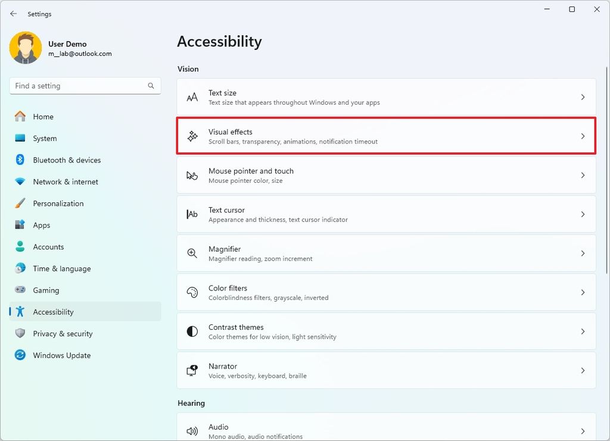Click the Magnifier magnifying glass icon
Screen dimensions: 610x441
pyautogui.click(x=192, y=253)
